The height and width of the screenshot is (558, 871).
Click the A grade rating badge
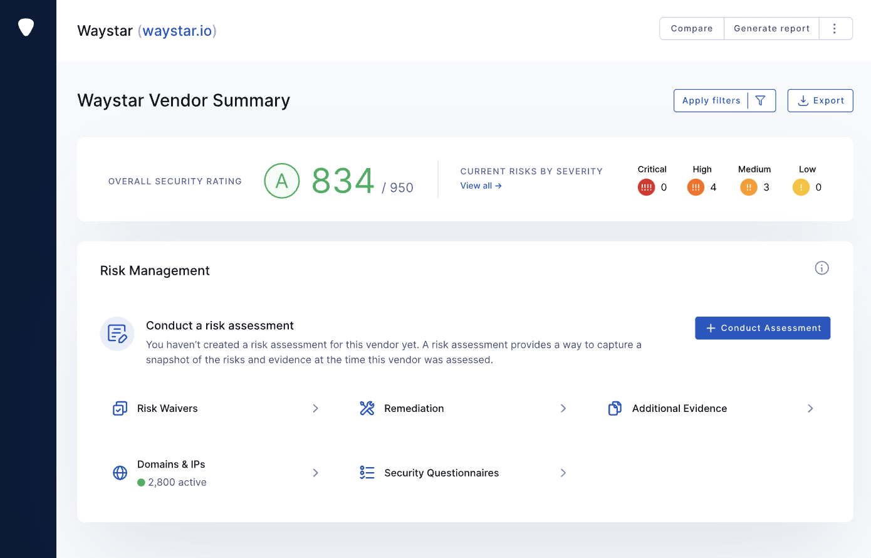(x=282, y=181)
